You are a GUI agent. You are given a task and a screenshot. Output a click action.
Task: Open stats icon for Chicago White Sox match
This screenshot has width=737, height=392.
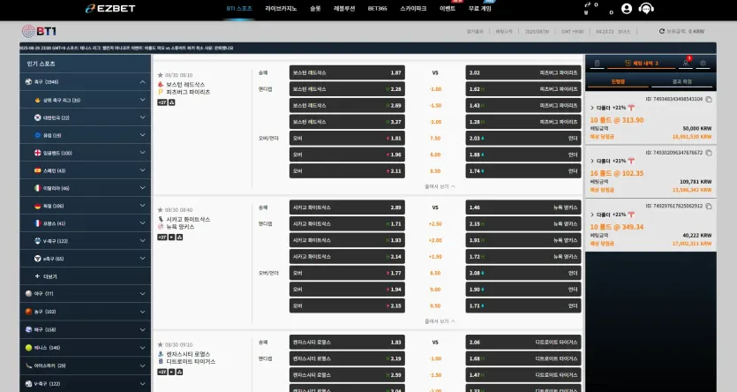coord(179,237)
